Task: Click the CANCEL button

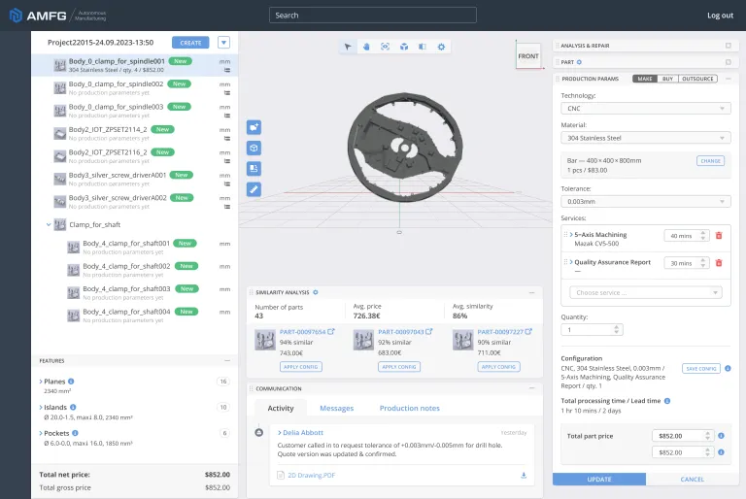Action: click(692, 479)
